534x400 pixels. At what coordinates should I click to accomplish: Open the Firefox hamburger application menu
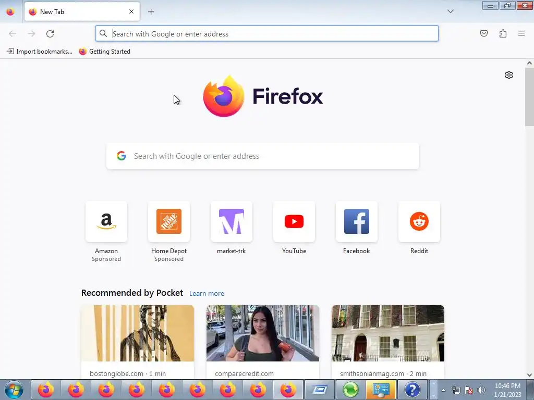[521, 33]
